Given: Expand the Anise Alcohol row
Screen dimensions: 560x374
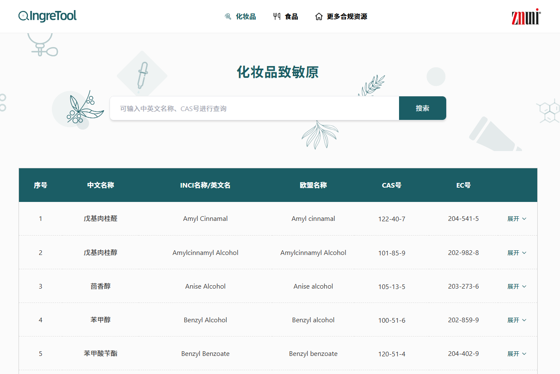Looking at the screenshot, I should coord(517,286).
